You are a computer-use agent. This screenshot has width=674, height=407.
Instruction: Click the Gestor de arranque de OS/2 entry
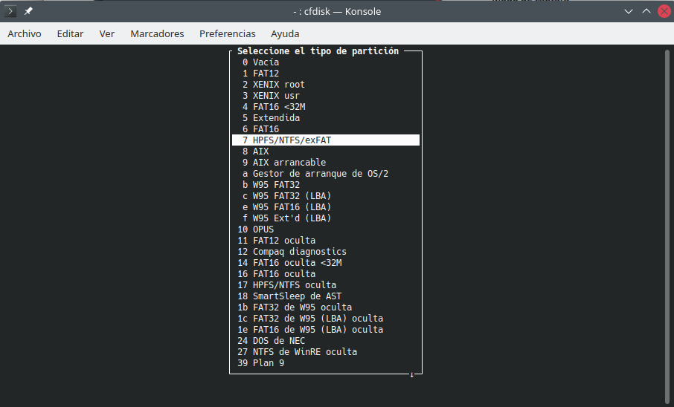(x=320, y=174)
